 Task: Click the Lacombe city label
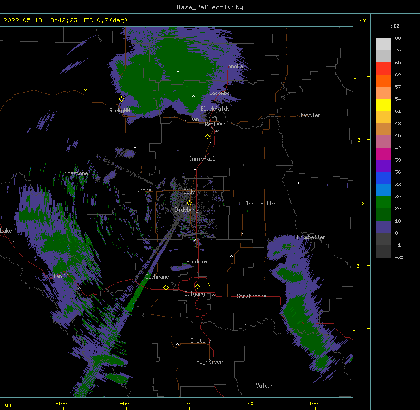click(x=219, y=93)
